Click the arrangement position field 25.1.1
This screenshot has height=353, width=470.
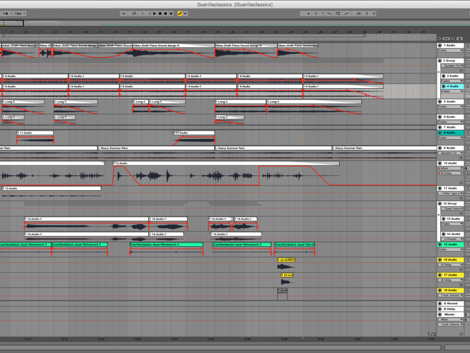[x=139, y=13]
